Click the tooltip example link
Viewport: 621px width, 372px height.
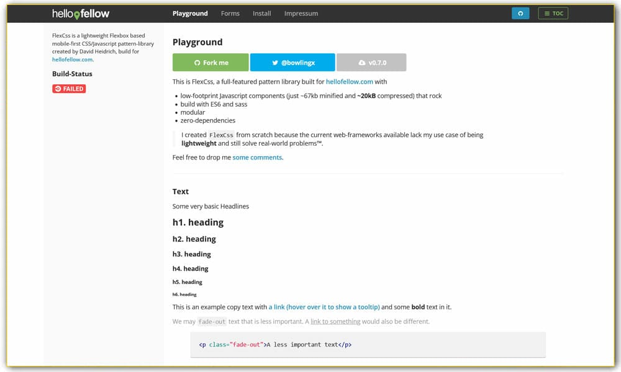[324, 307]
